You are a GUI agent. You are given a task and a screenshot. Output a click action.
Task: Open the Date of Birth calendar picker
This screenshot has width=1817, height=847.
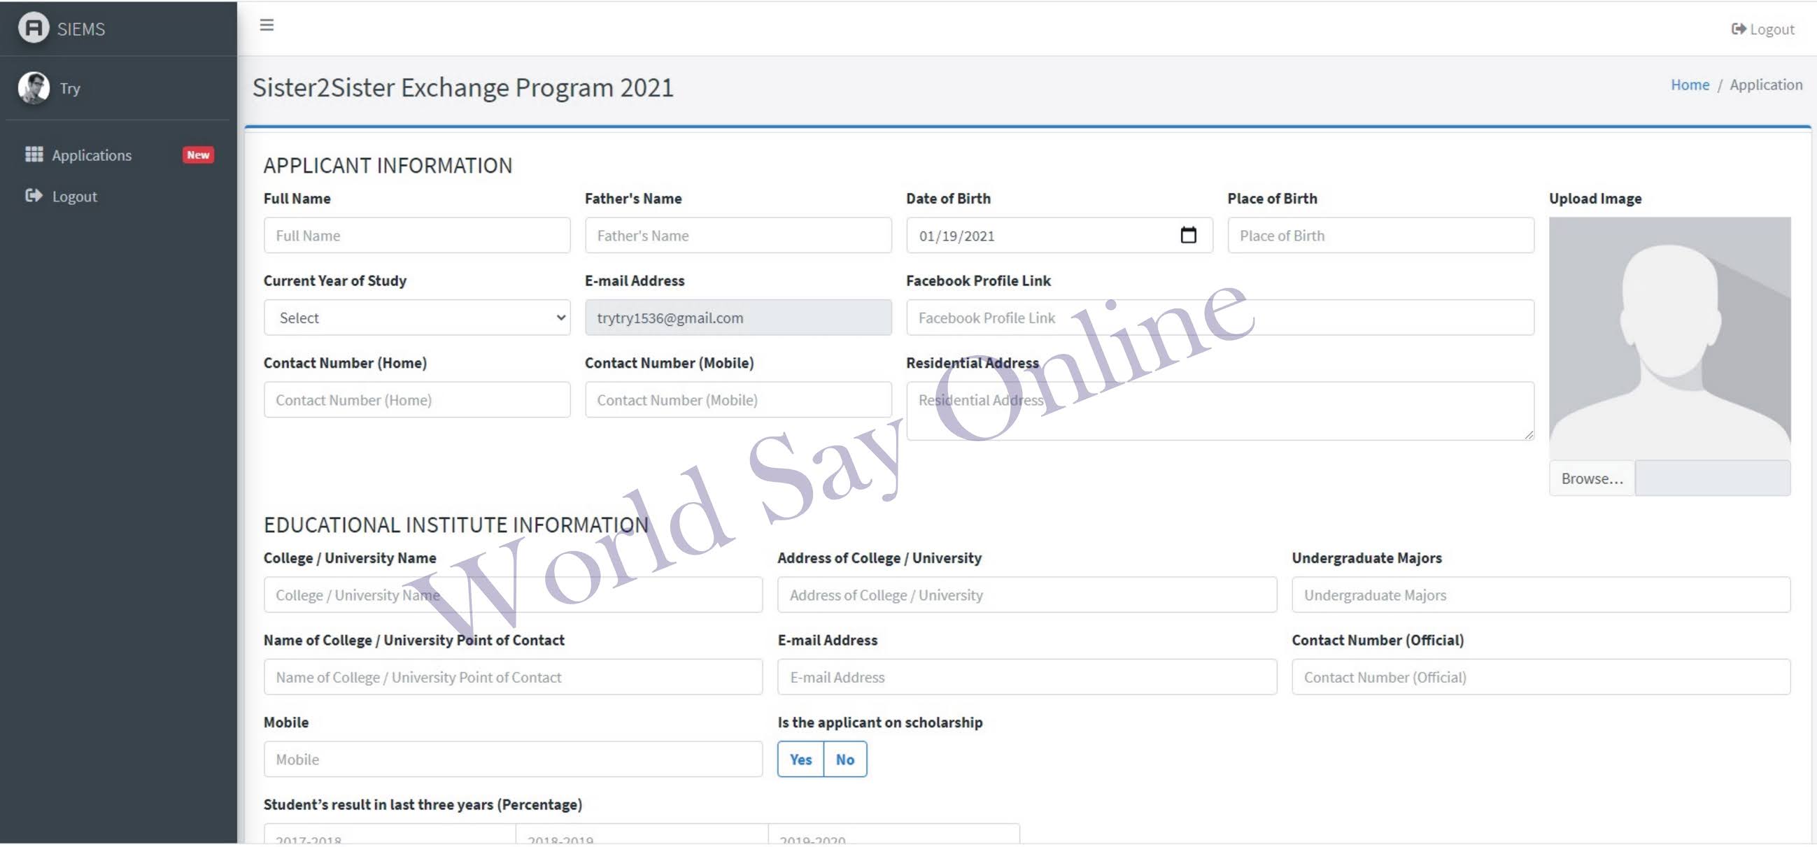pos(1188,236)
